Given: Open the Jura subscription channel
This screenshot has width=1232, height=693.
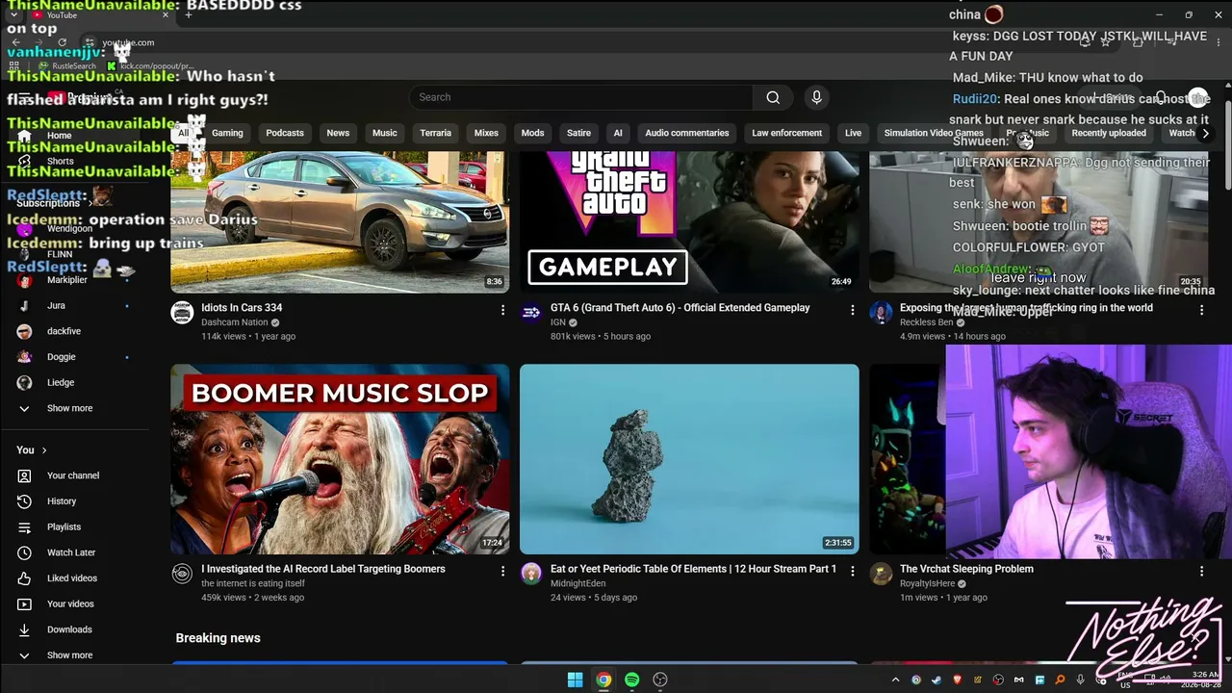Looking at the screenshot, I should point(58,306).
